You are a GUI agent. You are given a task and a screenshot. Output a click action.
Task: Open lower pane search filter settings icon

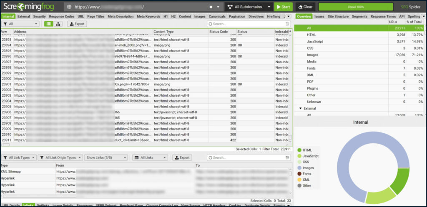tap(287, 158)
